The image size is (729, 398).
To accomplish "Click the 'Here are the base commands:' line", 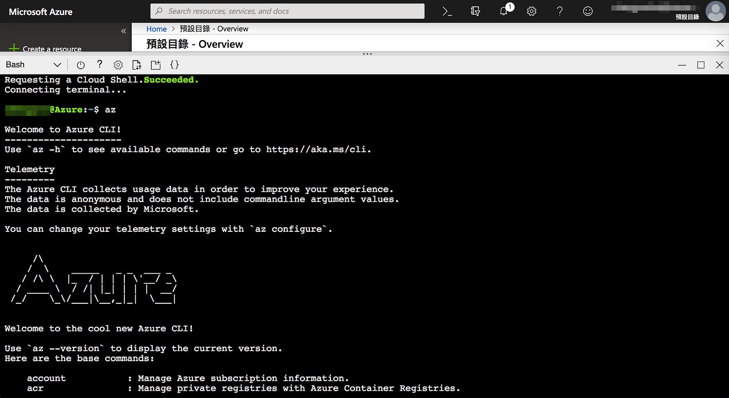I will click(x=79, y=358).
